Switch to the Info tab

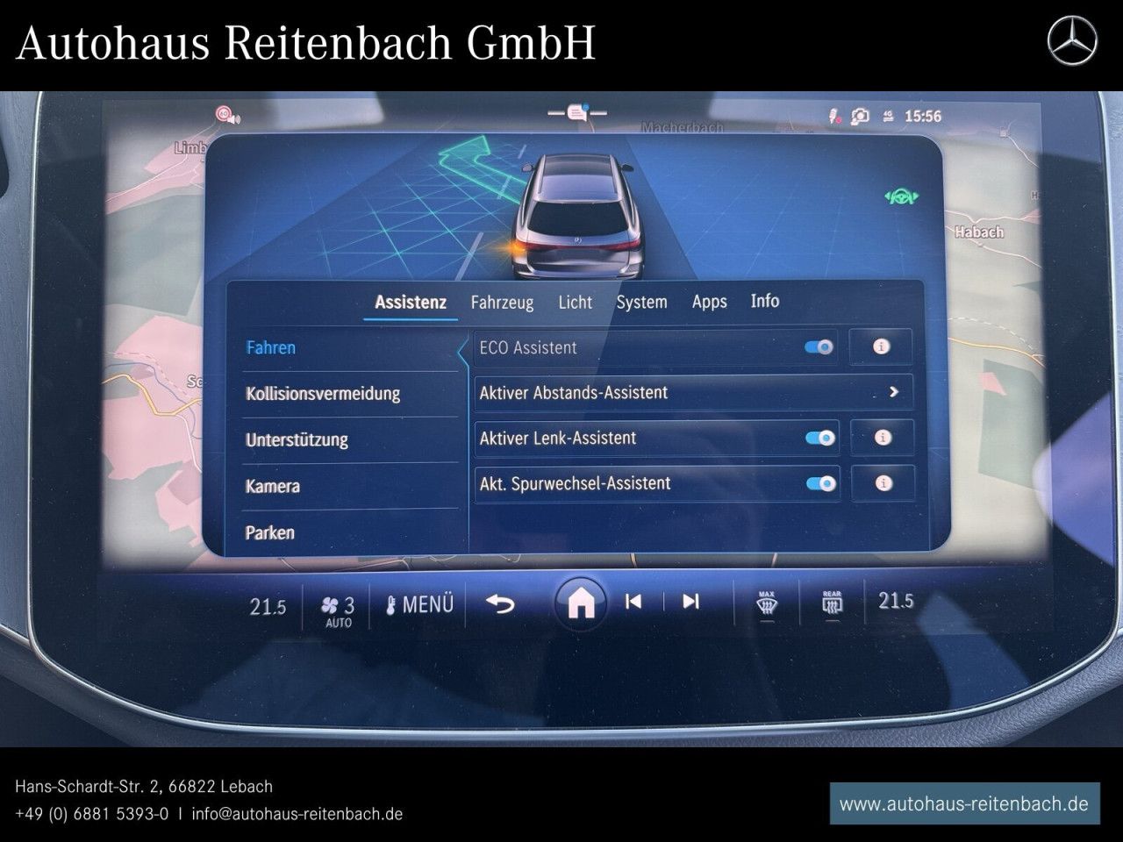[x=764, y=301]
